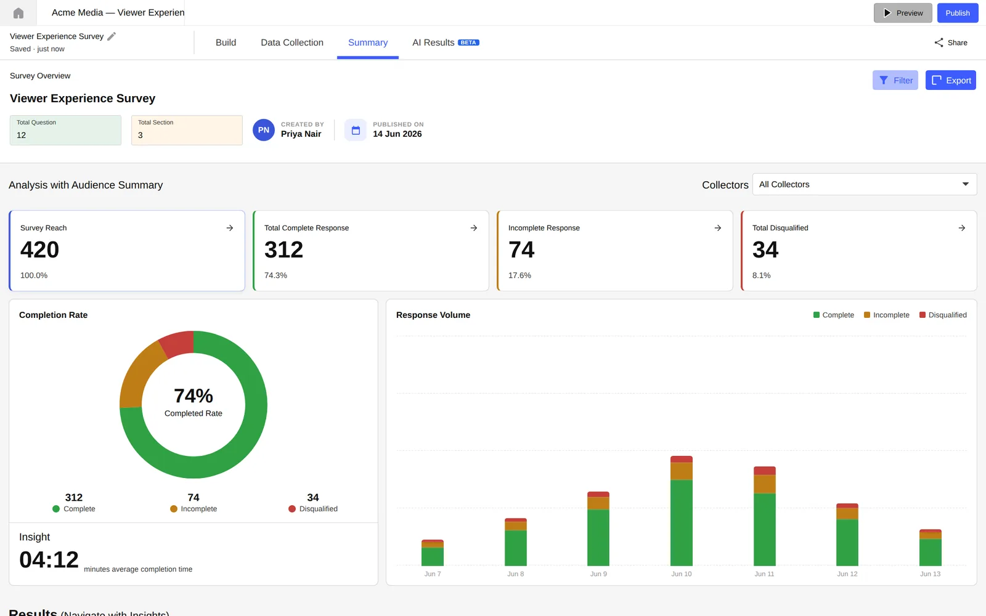Click the Jun 12 bar in Response Volume
Screen dimensions: 986x616
click(x=847, y=535)
